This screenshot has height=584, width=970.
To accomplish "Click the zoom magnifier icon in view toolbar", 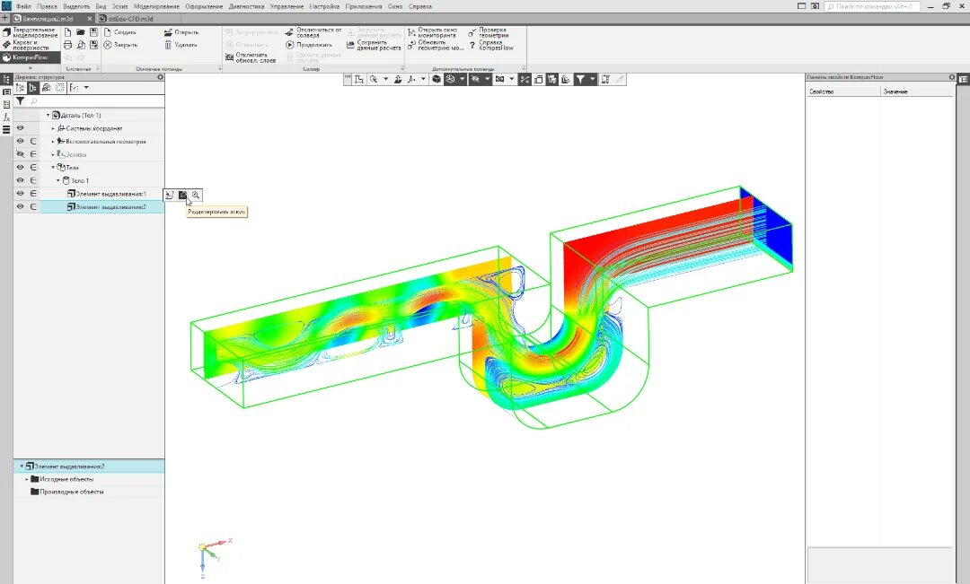I will tap(374, 79).
